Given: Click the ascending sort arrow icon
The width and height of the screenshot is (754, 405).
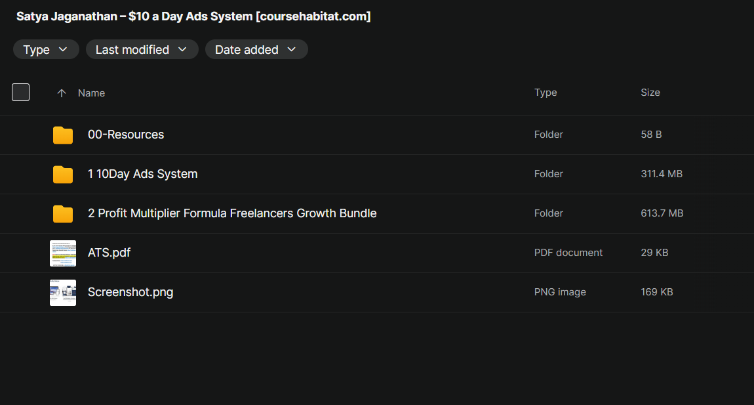Looking at the screenshot, I should [x=62, y=93].
